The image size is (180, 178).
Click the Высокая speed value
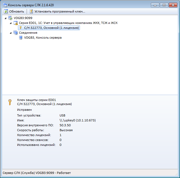click(66, 130)
